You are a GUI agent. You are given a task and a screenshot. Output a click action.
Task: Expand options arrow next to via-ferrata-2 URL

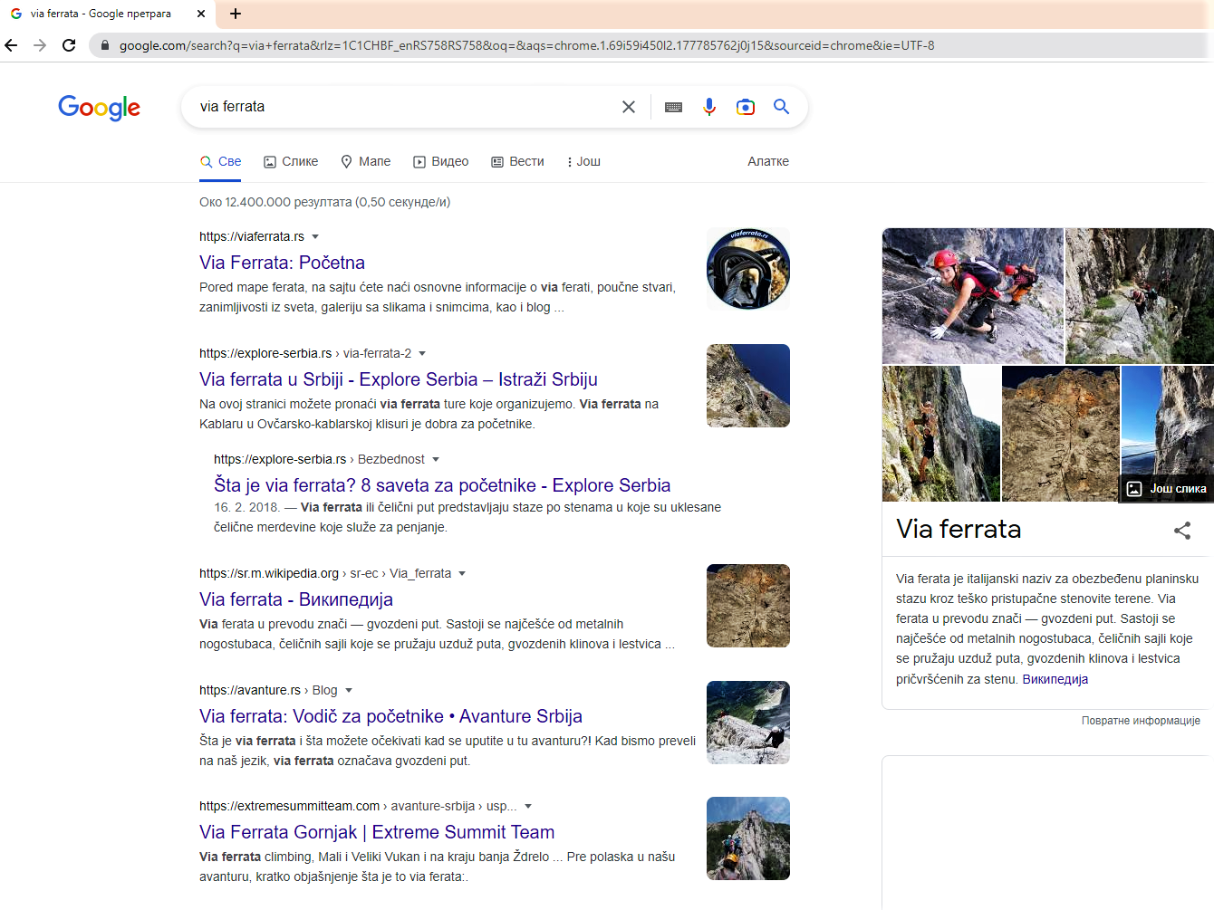pyautogui.click(x=422, y=354)
